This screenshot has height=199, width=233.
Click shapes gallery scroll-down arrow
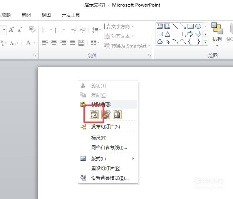pos(206,34)
